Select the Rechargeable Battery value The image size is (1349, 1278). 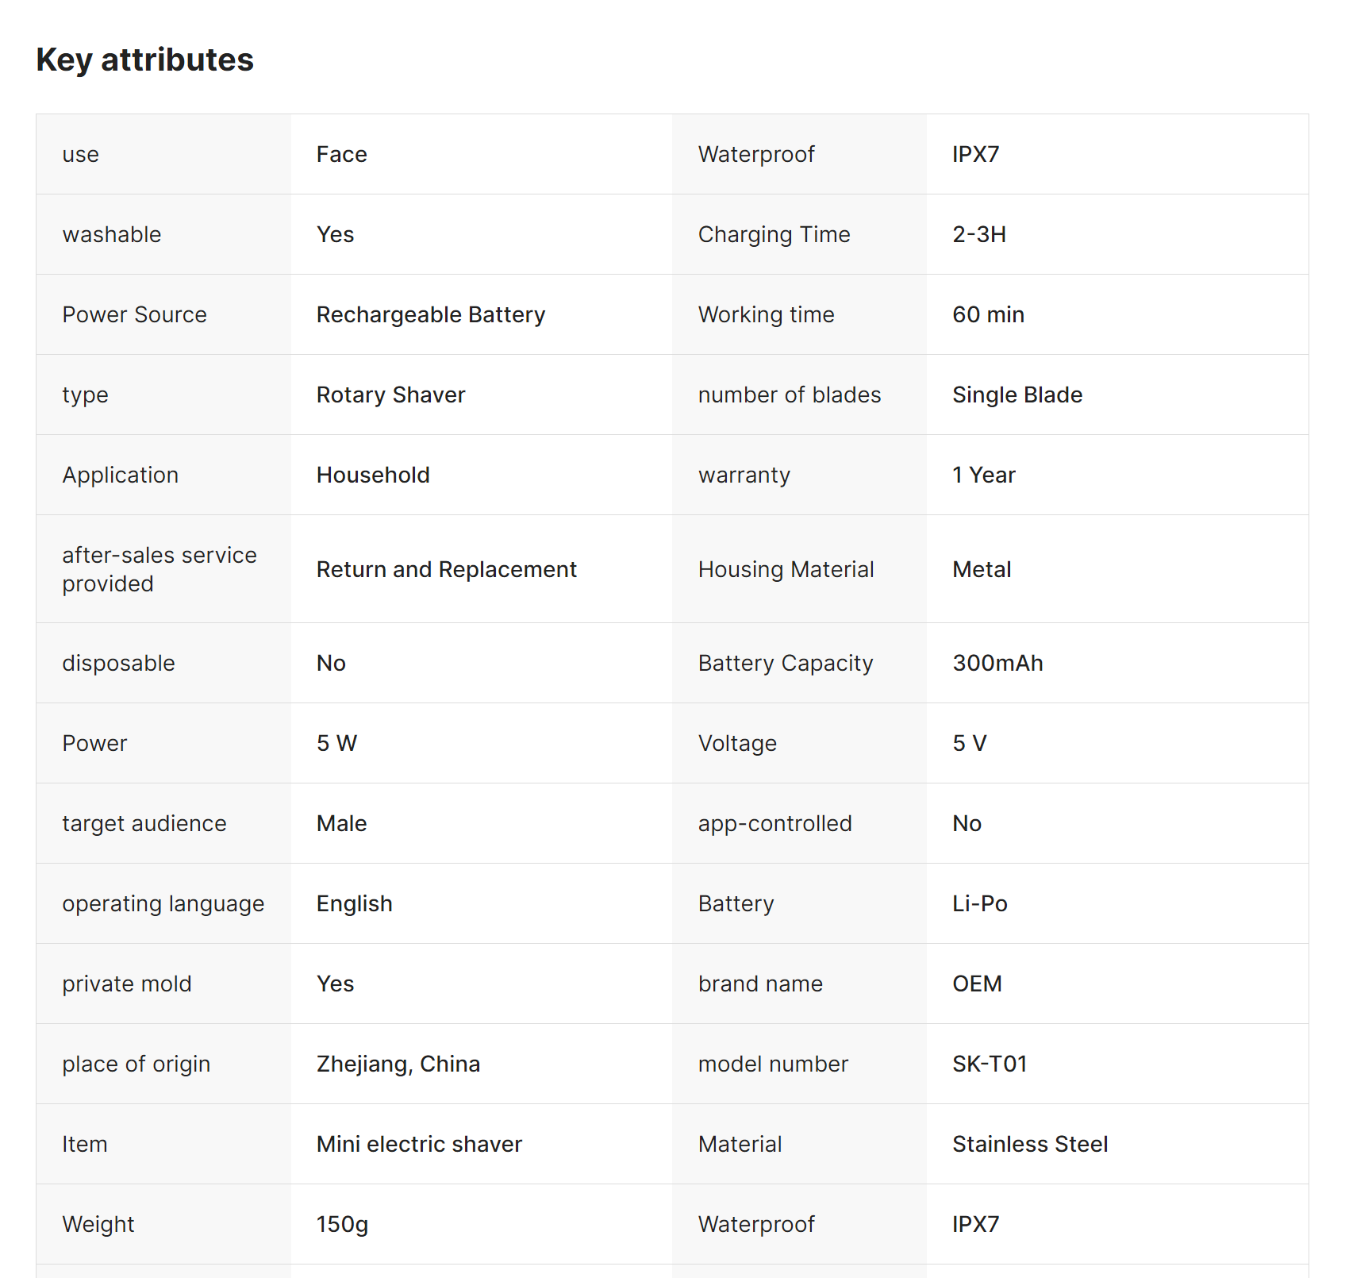(430, 315)
